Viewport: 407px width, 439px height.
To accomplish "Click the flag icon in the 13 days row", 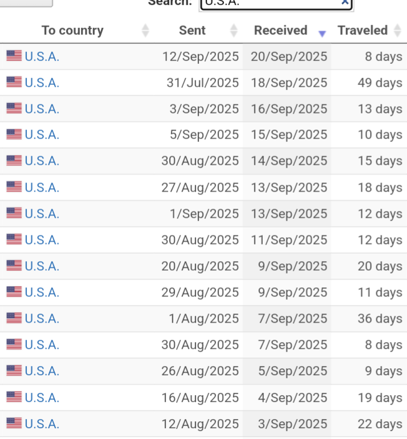I will pyautogui.click(x=14, y=108).
